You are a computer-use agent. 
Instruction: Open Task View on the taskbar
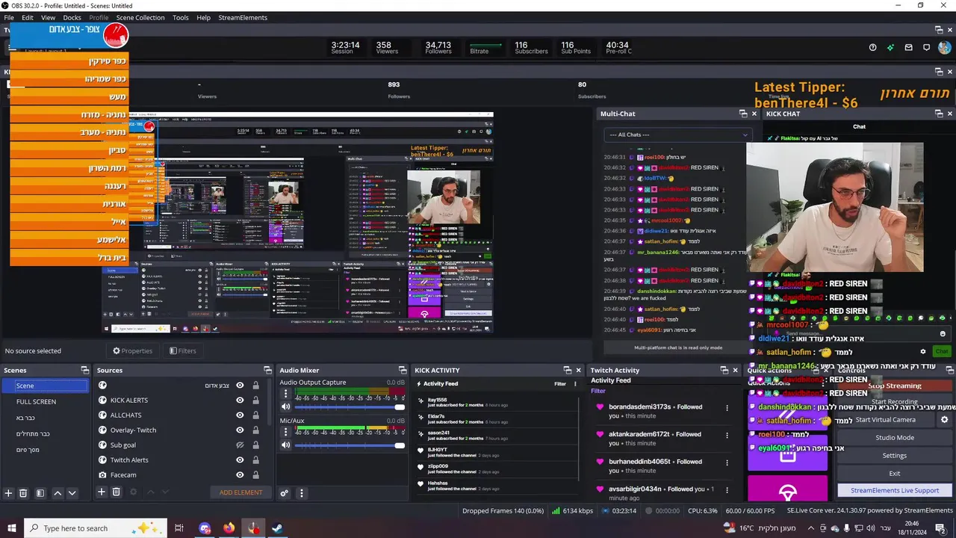[179, 528]
